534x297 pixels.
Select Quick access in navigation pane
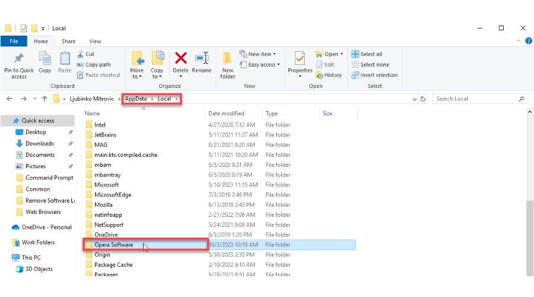(37, 121)
